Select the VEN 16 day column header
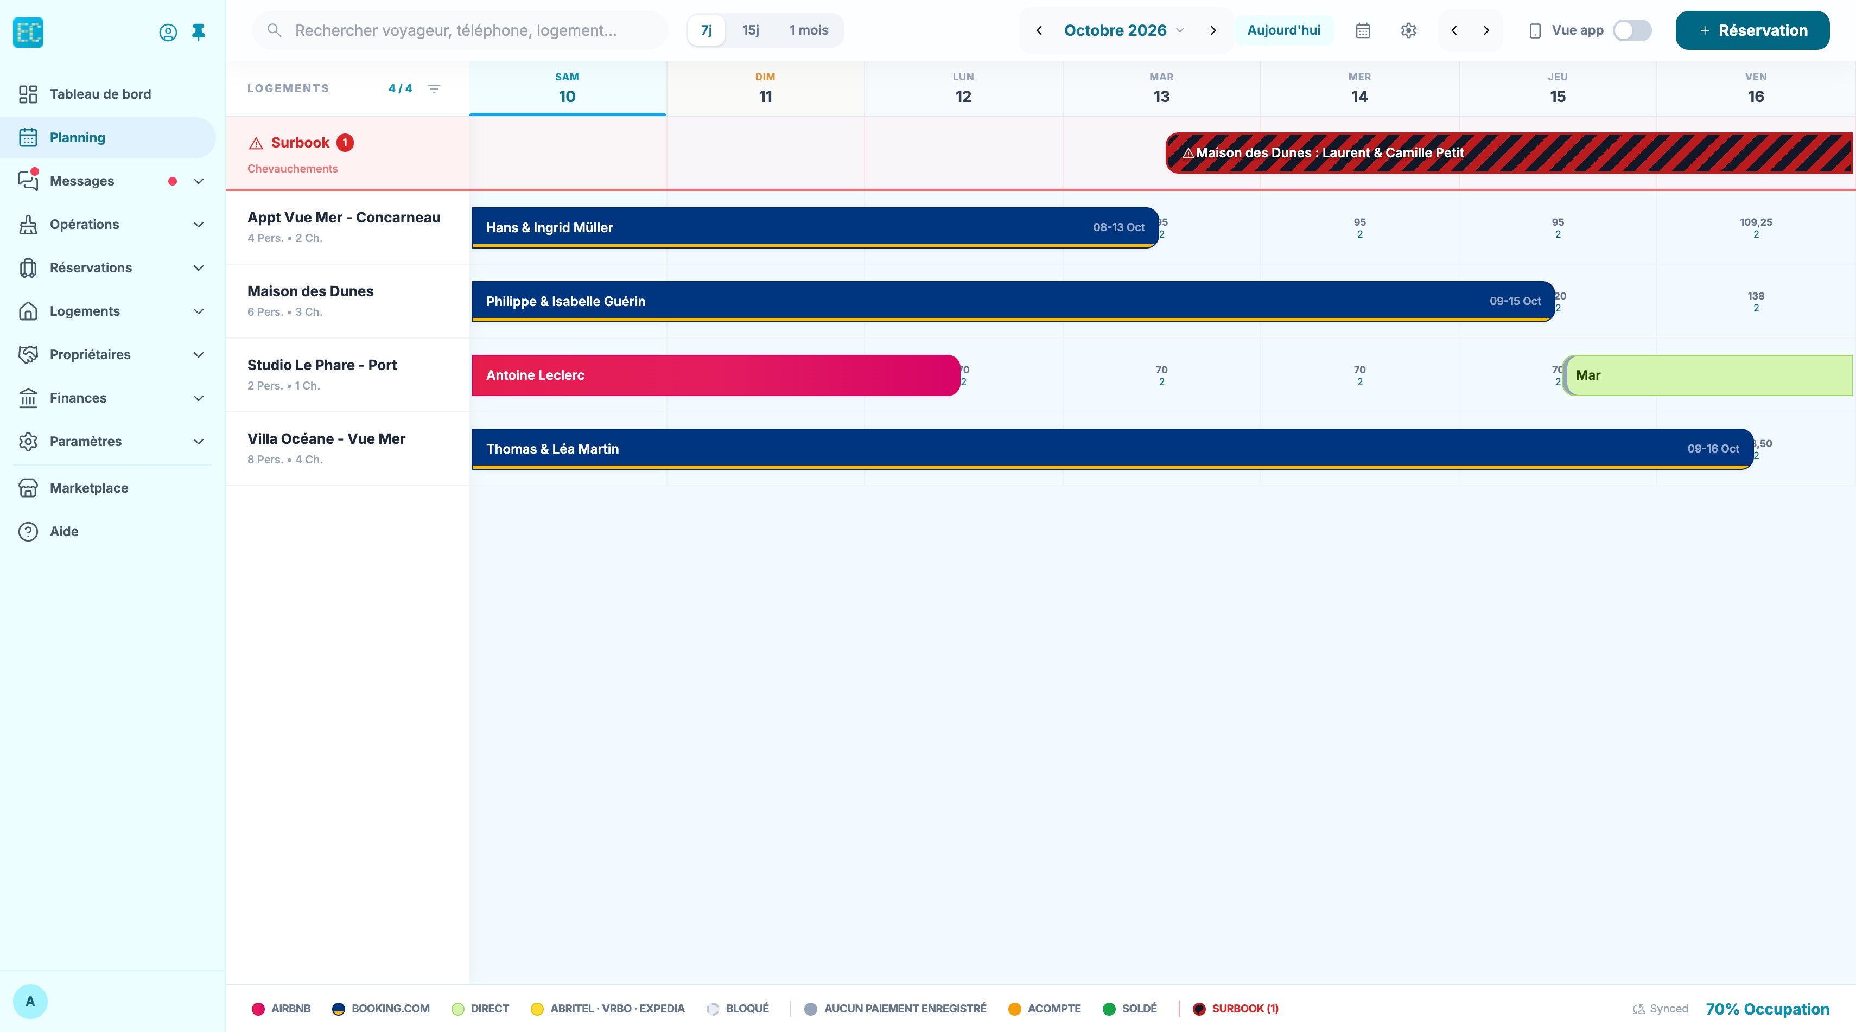Image resolution: width=1856 pixels, height=1032 pixels. [x=1755, y=88]
